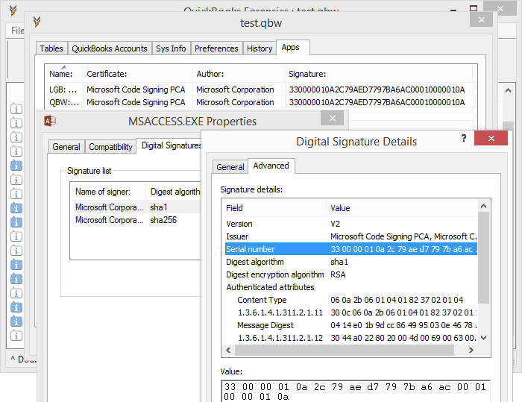522x402 pixels.
Task: Click the Signature column header
Action: pos(379,74)
